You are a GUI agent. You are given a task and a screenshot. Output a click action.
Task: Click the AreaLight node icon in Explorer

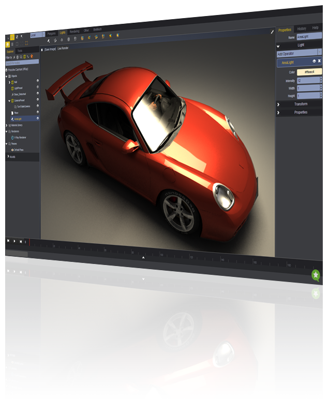tap(12, 119)
